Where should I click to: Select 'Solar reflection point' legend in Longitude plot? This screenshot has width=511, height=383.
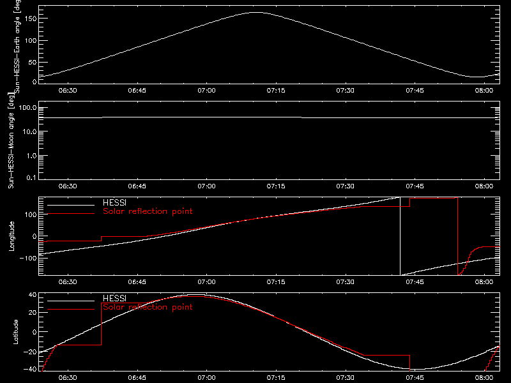point(148,211)
